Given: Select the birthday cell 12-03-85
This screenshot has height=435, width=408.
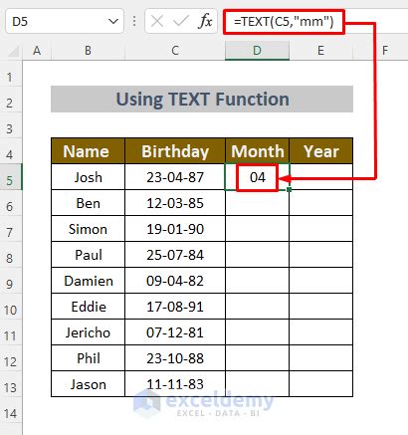Looking at the screenshot, I should (175, 203).
